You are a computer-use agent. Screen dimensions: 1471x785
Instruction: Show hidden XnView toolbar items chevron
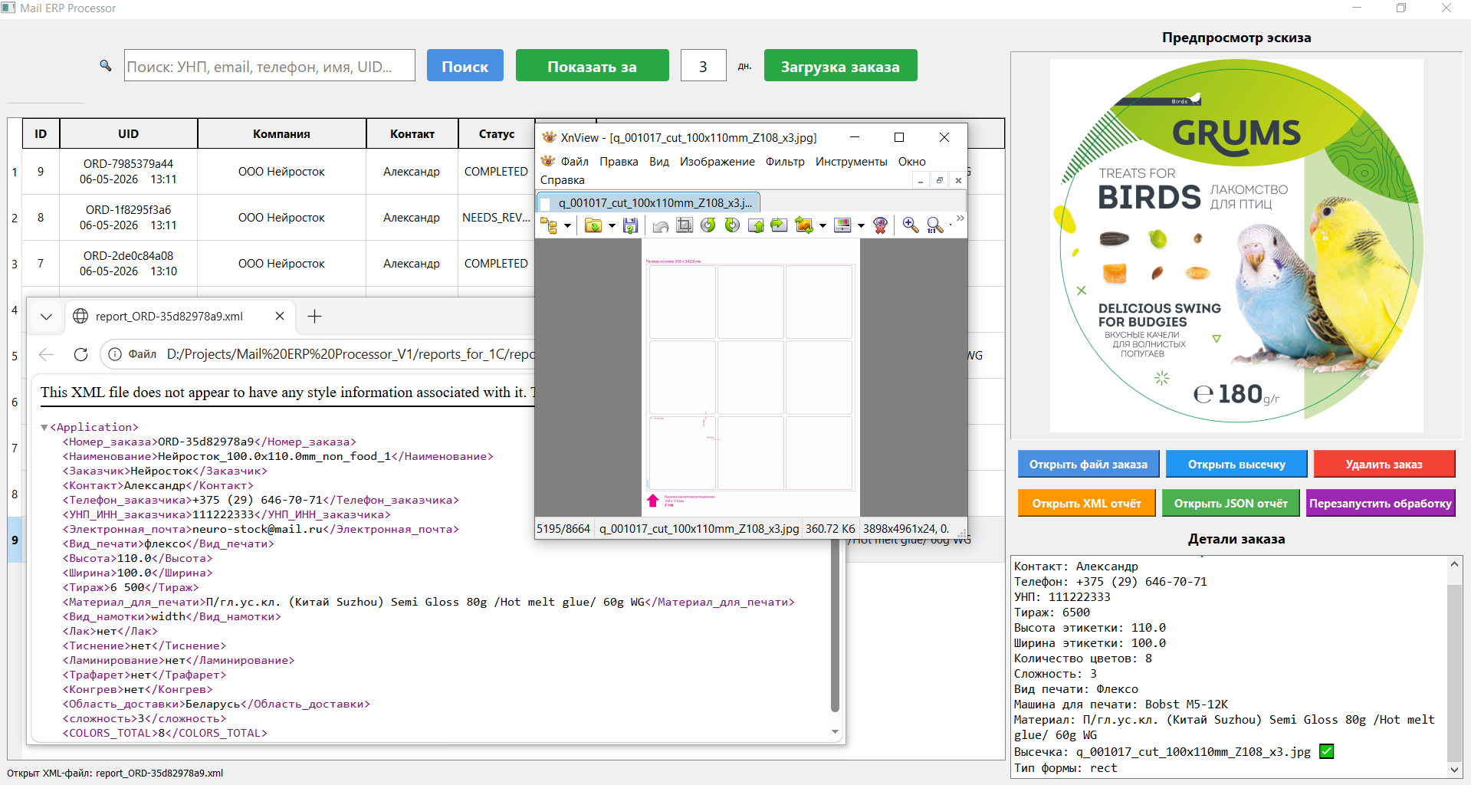[x=960, y=219]
